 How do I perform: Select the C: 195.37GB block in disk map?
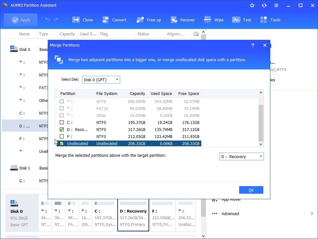coord(105,215)
